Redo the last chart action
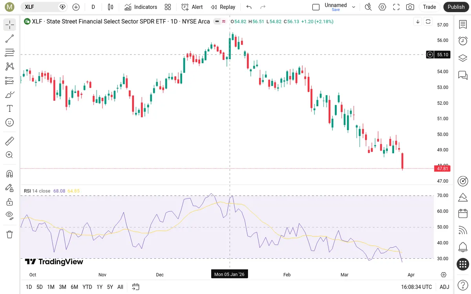 (x=263, y=7)
